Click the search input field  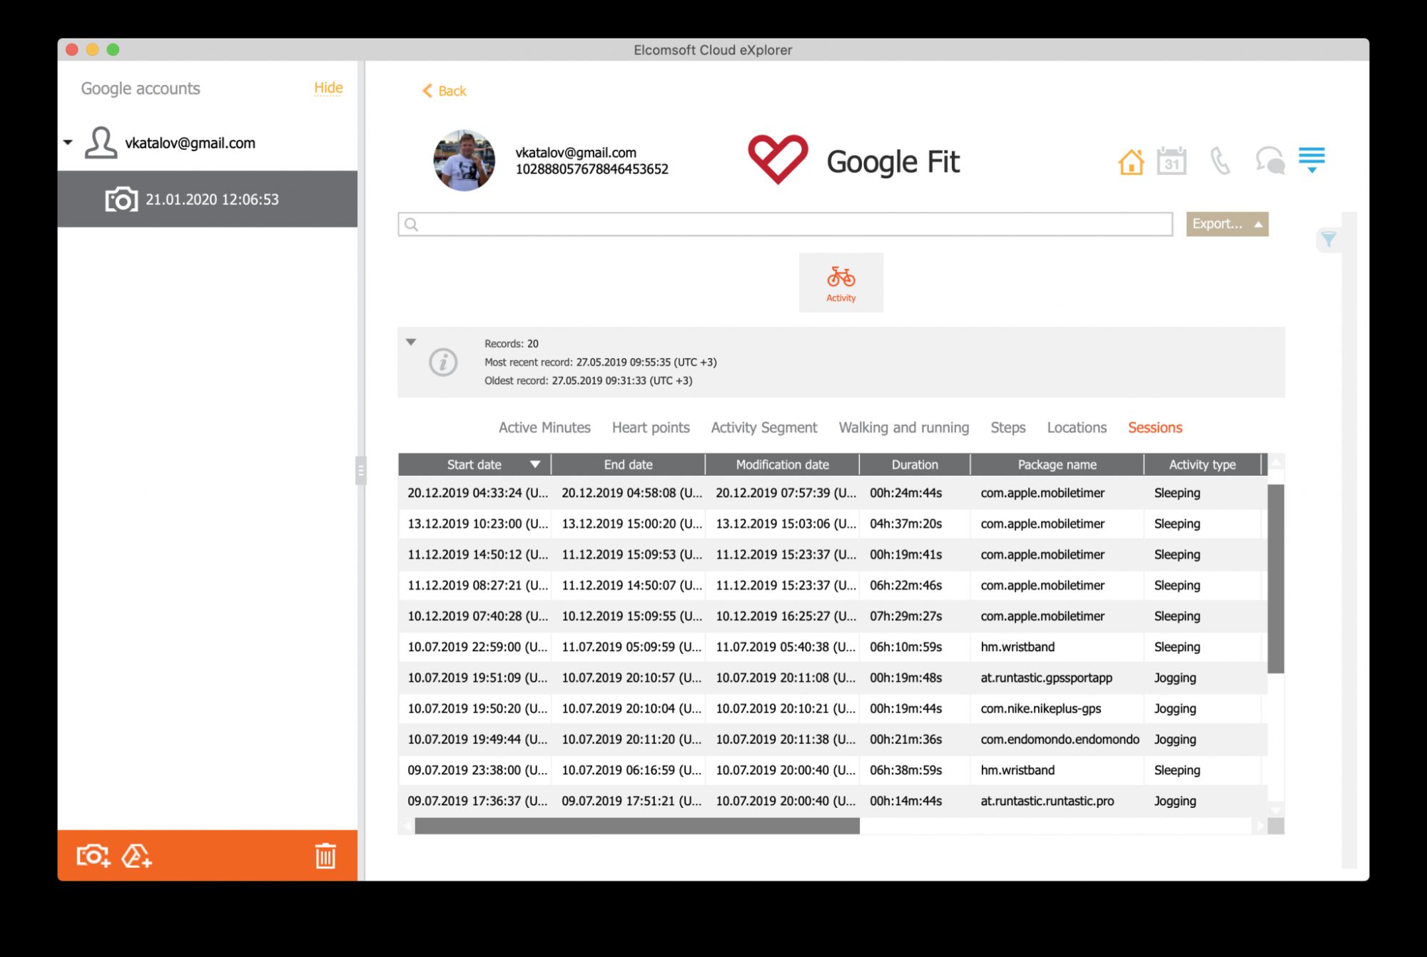pos(785,225)
